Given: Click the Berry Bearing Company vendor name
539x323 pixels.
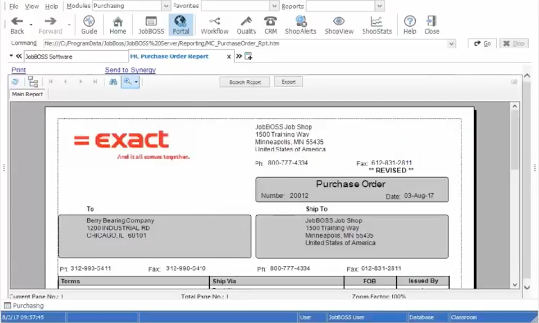Looking at the screenshot, I should coord(120,220).
